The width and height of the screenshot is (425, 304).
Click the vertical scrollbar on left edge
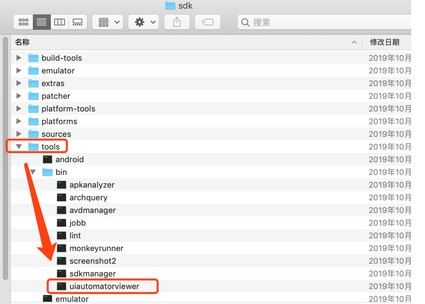pos(5,159)
